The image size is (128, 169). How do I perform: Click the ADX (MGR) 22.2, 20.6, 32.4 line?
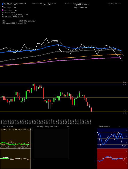pos(19,21)
